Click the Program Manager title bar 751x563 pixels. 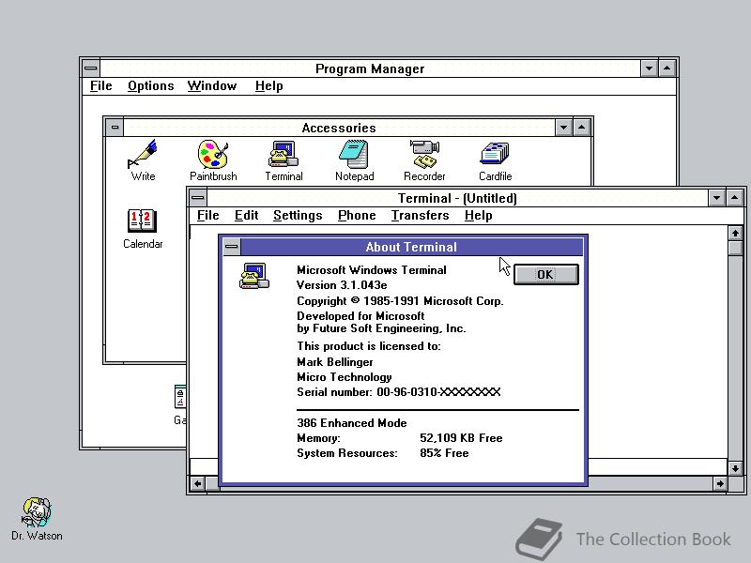click(370, 68)
